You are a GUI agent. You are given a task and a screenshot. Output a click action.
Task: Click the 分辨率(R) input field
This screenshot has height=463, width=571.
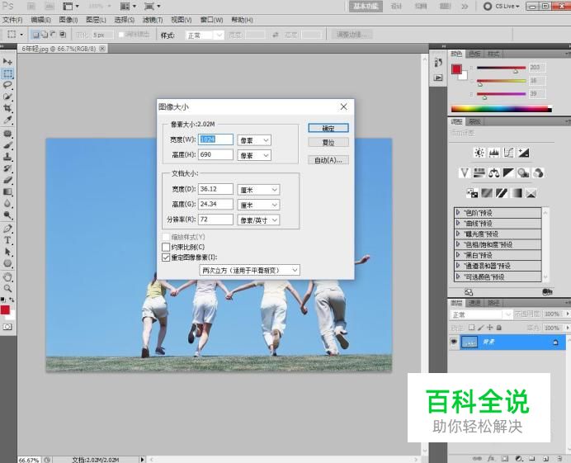(215, 220)
